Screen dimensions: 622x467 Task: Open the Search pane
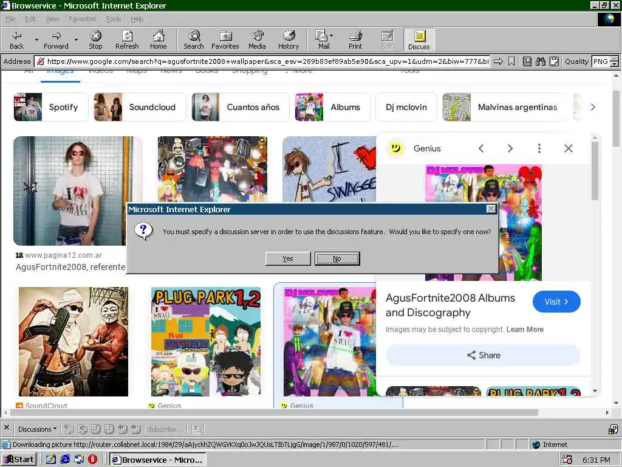coord(194,40)
